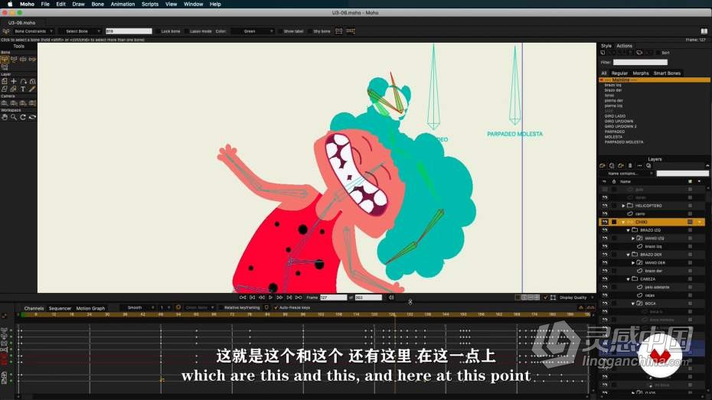Open the Display Quality dropdown
This screenshot has width=712, height=400.
click(x=576, y=298)
